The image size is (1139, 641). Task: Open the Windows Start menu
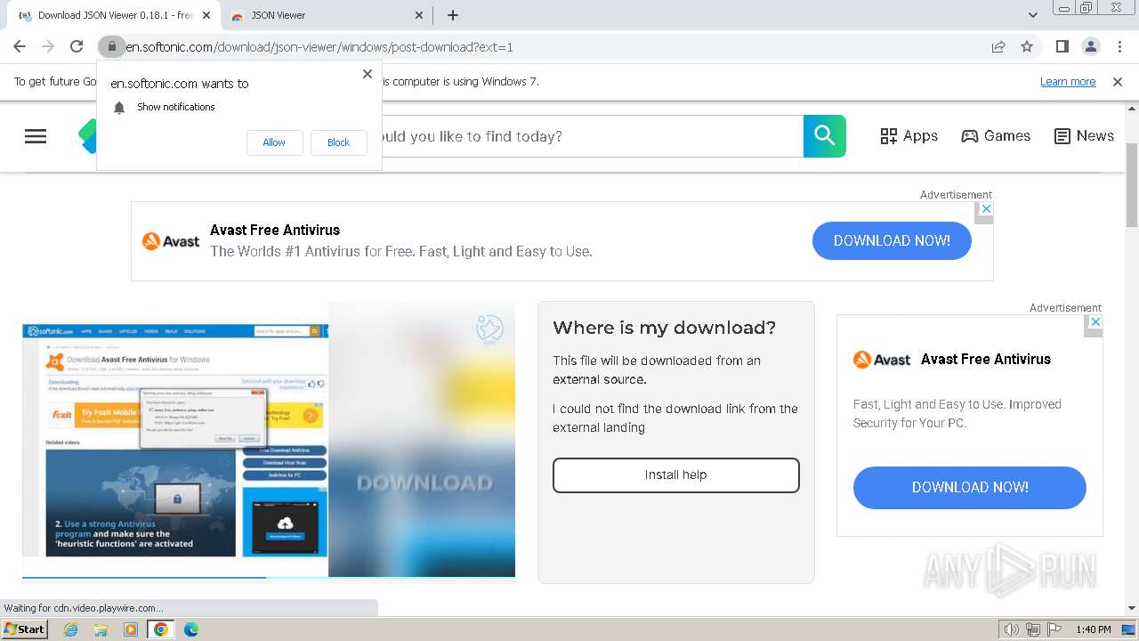pyautogui.click(x=25, y=629)
